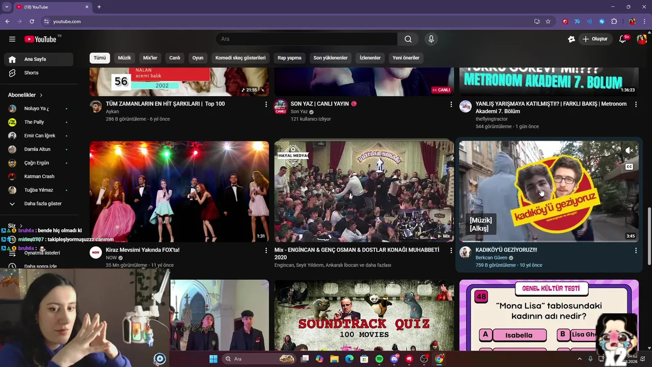The width and height of the screenshot is (652, 367).
Task: Open OBS Studio from the taskbar
Action: point(424,359)
